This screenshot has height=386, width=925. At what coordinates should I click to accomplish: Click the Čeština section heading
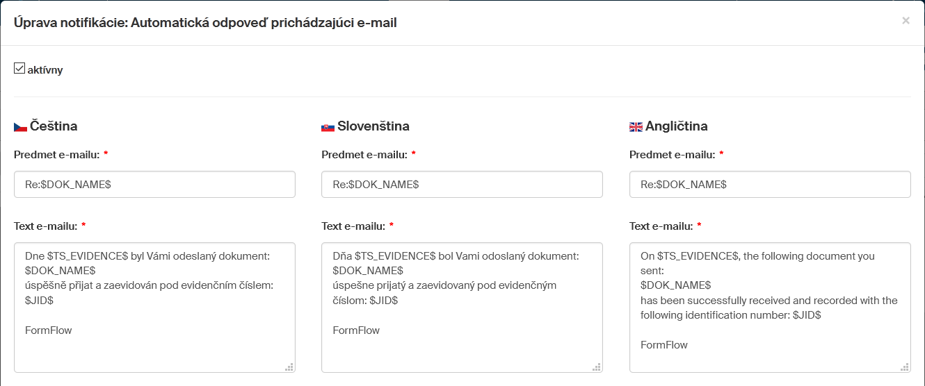coord(54,126)
